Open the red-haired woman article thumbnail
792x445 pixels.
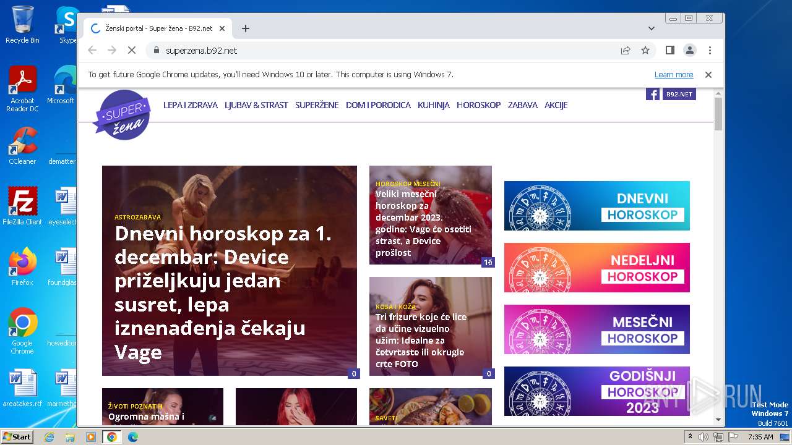point(296,407)
